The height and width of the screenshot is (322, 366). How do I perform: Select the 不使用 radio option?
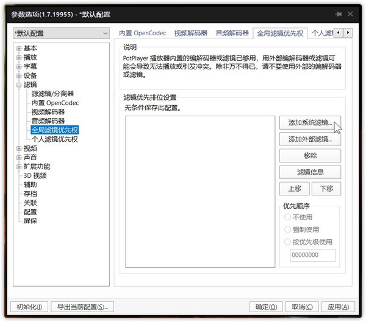click(x=288, y=217)
